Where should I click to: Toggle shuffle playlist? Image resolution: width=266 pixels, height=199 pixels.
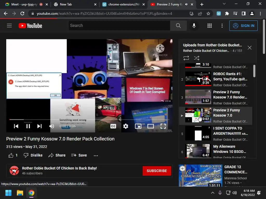[x=196, y=58]
